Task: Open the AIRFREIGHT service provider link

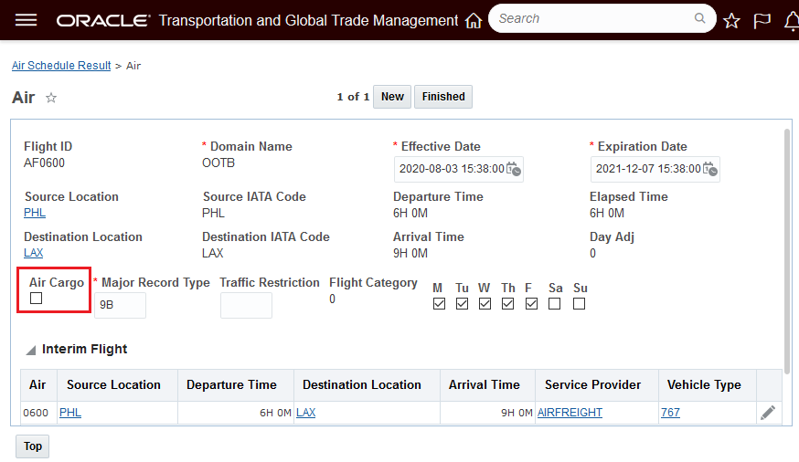Action: pyautogui.click(x=570, y=413)
